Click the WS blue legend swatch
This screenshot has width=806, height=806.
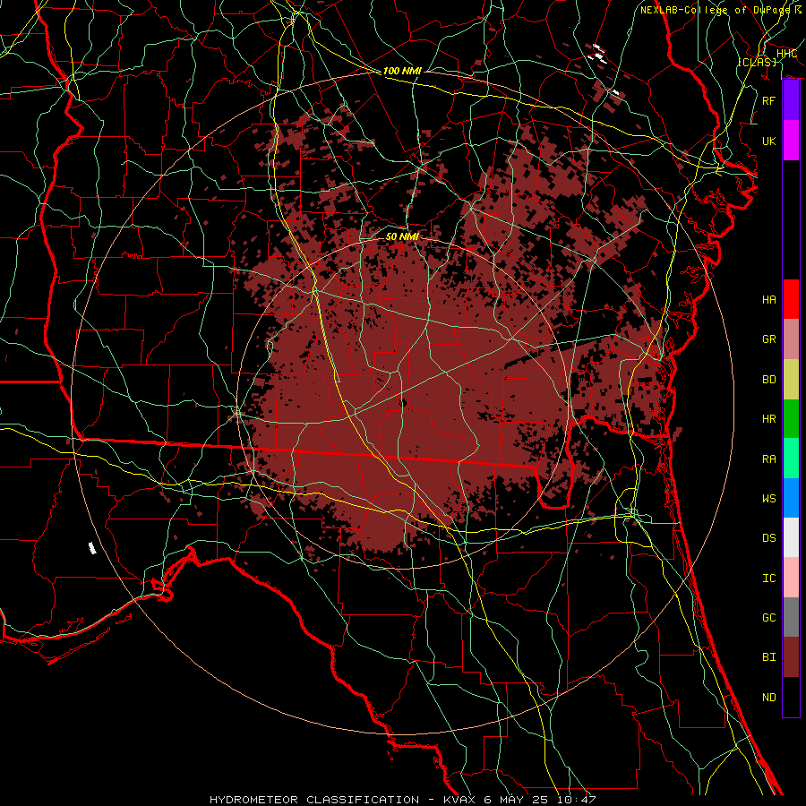pos(791,498)
